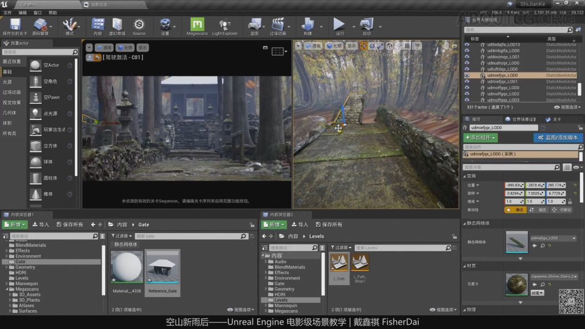
Task: Click the Source toolbar icon
Action: tap(139, 25)
